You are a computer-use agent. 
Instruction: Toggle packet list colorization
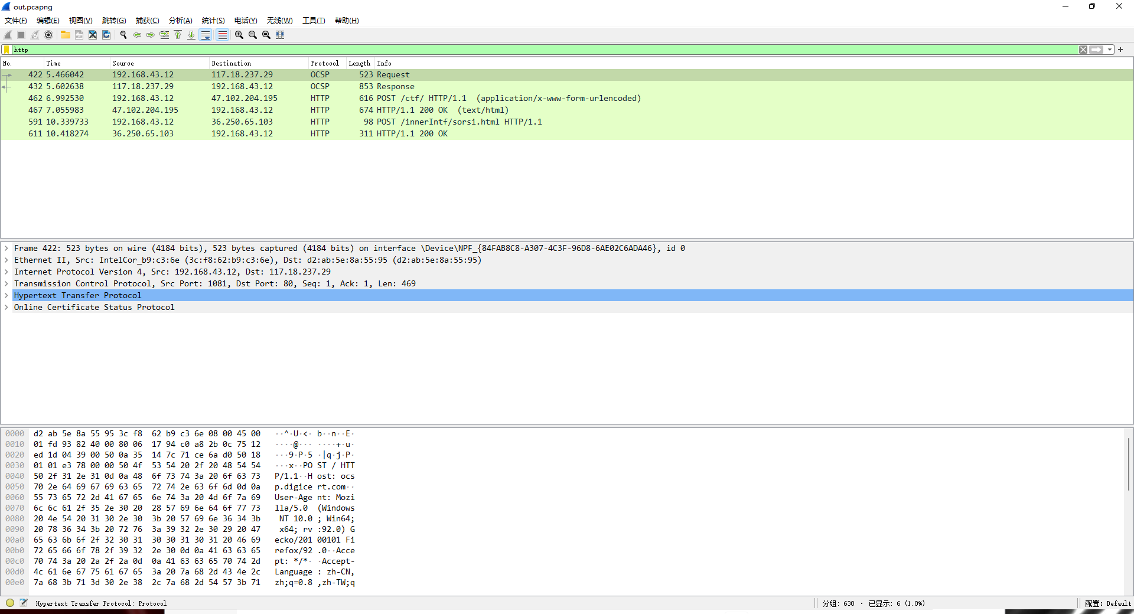coord(222,35)
